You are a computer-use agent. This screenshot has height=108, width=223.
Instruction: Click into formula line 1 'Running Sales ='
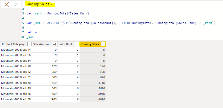(x=40, y=4)
